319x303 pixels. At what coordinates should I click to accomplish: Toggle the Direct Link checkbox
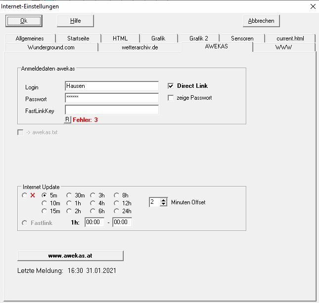click(171, 86)
